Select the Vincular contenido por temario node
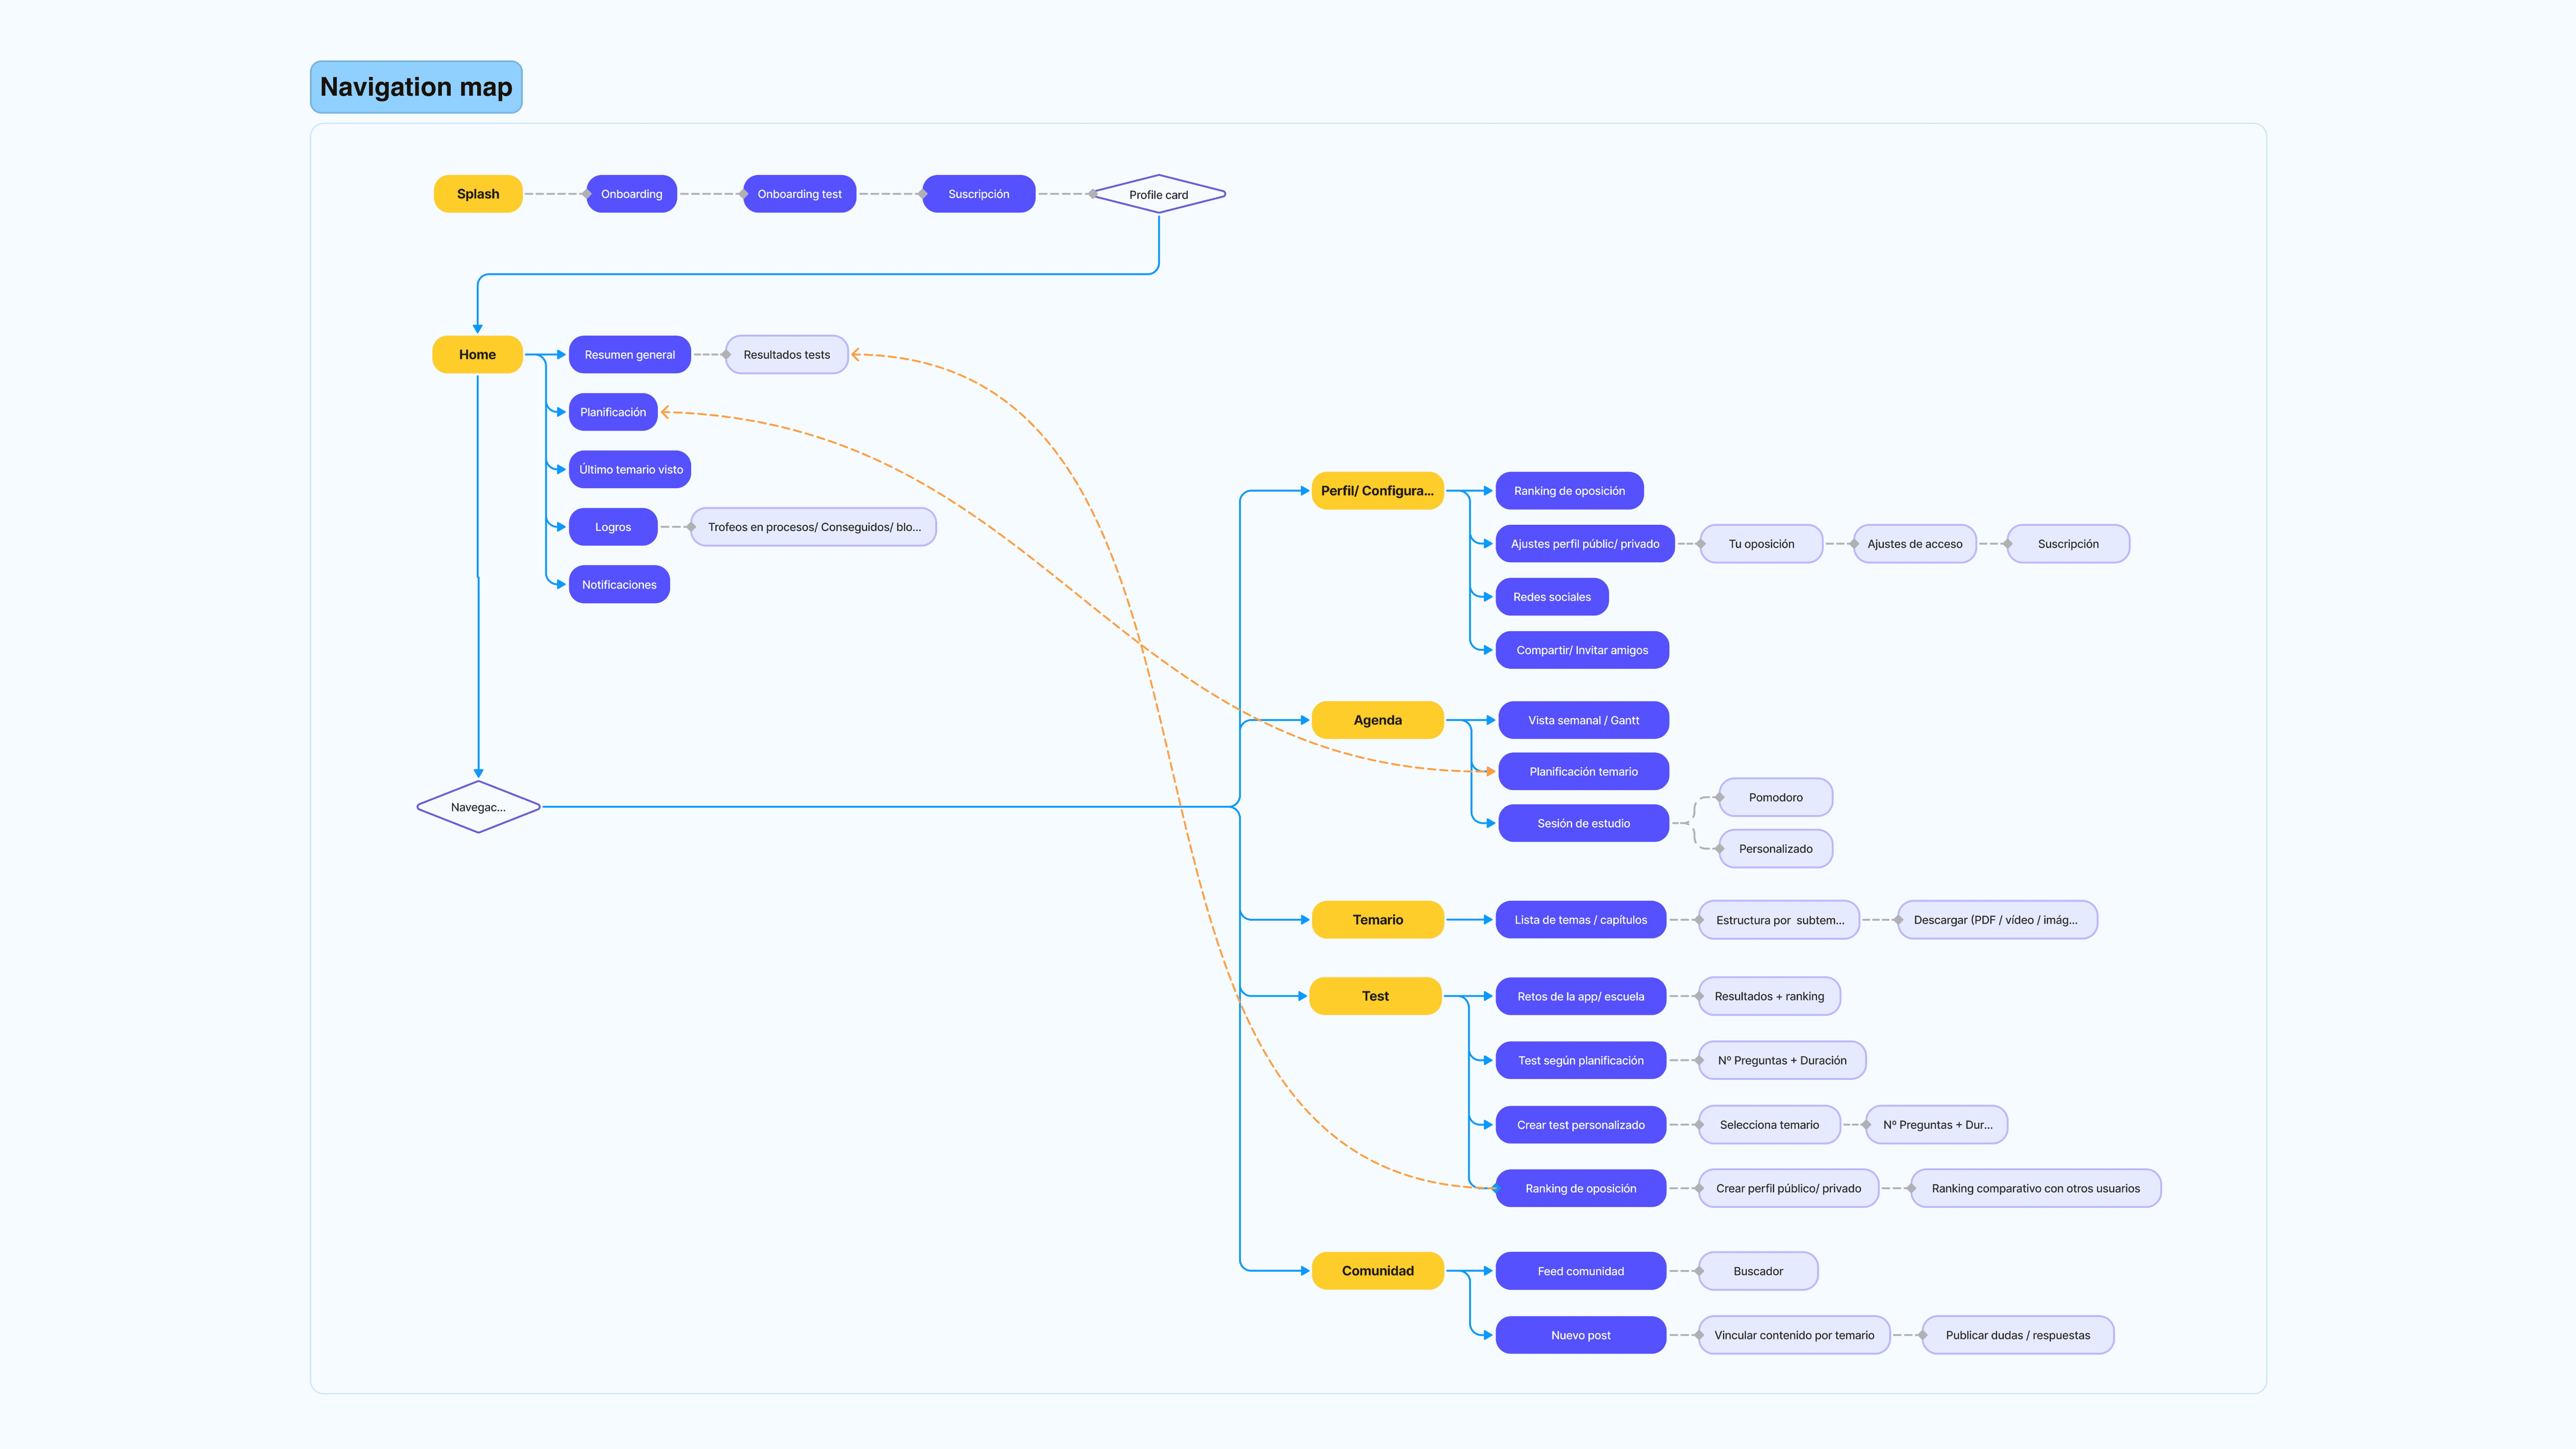2576x1449 pixels. pyautogui.click(x=1793, y=1336)
